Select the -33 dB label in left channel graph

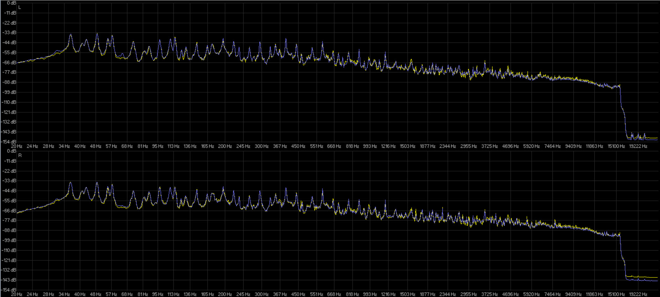click(10, 33)
